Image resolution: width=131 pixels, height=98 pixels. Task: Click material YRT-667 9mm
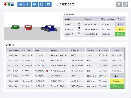tap(77, 71)
